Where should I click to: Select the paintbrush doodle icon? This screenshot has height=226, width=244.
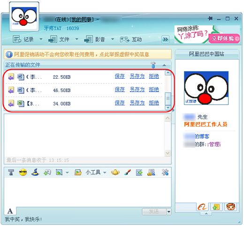127,173
